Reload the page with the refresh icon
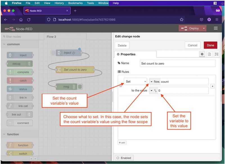The height and width of the screenshot is (164, 225). [x=29, y=20]
